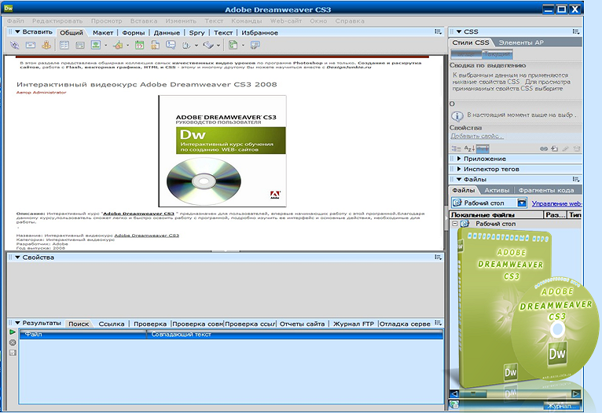Screen dimensions: 602x413
Task: Open Images icon dropdown arrow
Action: (x=105, y=46)
